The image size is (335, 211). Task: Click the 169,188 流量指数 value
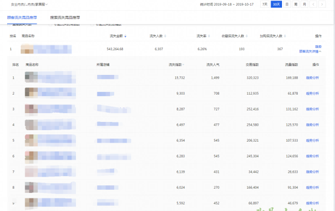coord(292,78)
